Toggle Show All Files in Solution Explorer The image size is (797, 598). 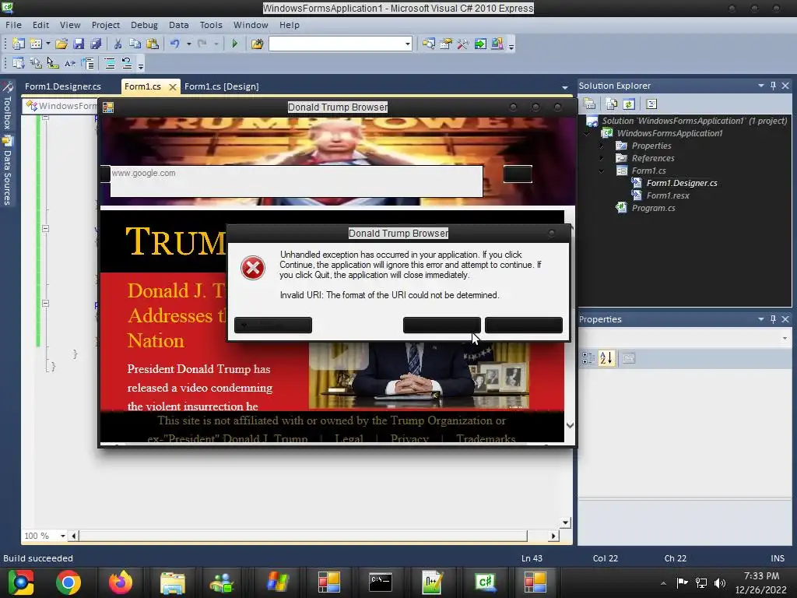point(612,104)
